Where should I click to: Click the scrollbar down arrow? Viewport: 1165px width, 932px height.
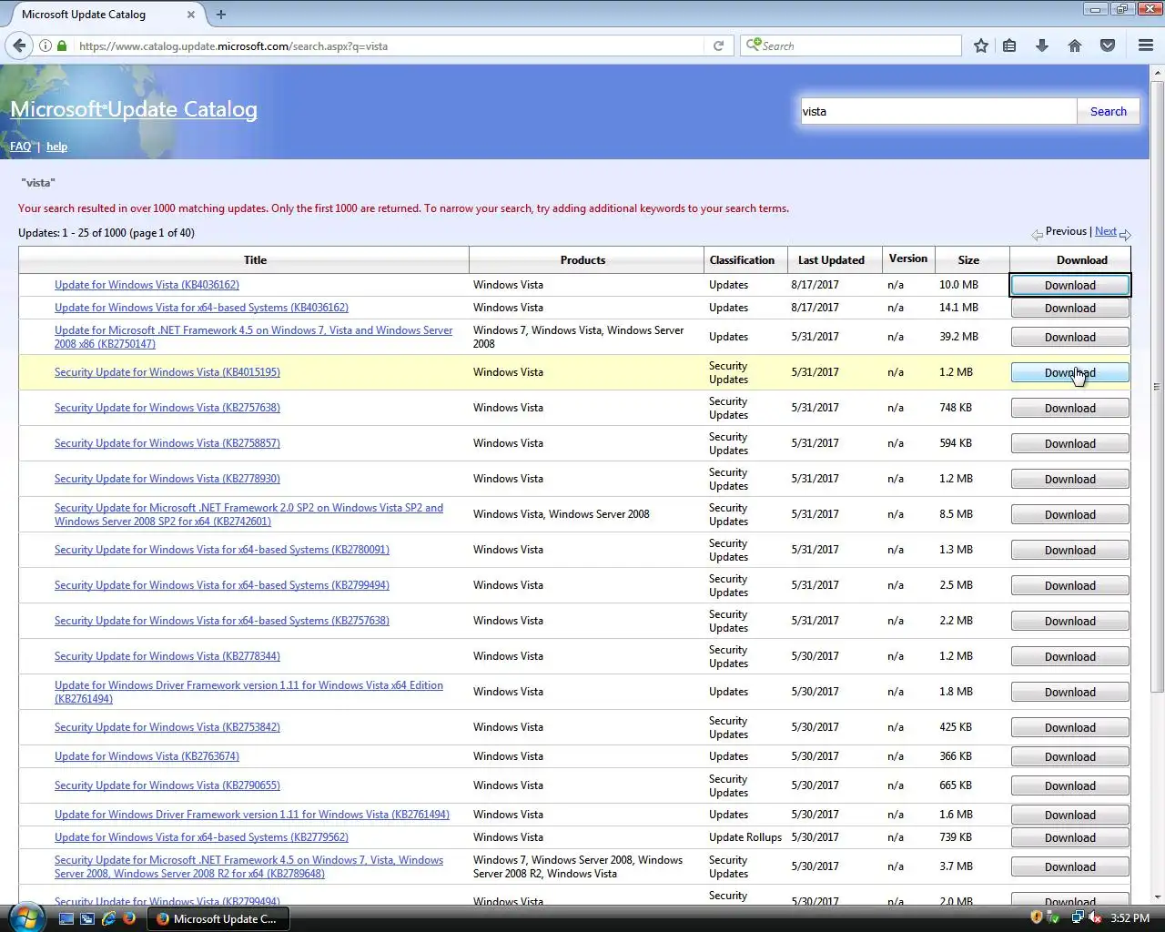coord(1157,897)
